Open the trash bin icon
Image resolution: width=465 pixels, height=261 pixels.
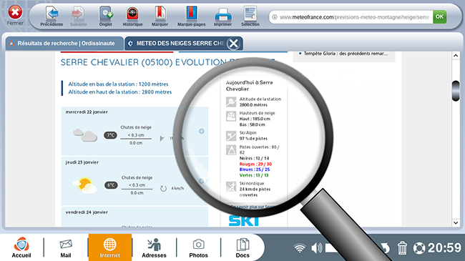[402, 248]
